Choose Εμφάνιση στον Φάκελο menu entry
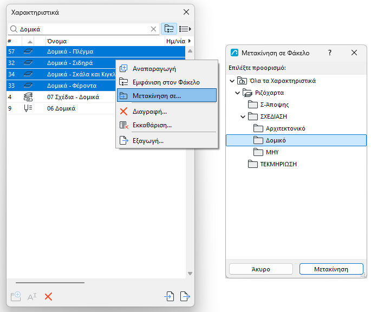Screen dimensions: 371x312 [167, 82]
